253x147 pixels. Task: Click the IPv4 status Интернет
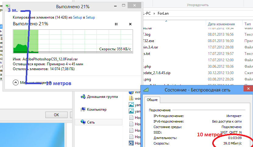pos(234,116)
